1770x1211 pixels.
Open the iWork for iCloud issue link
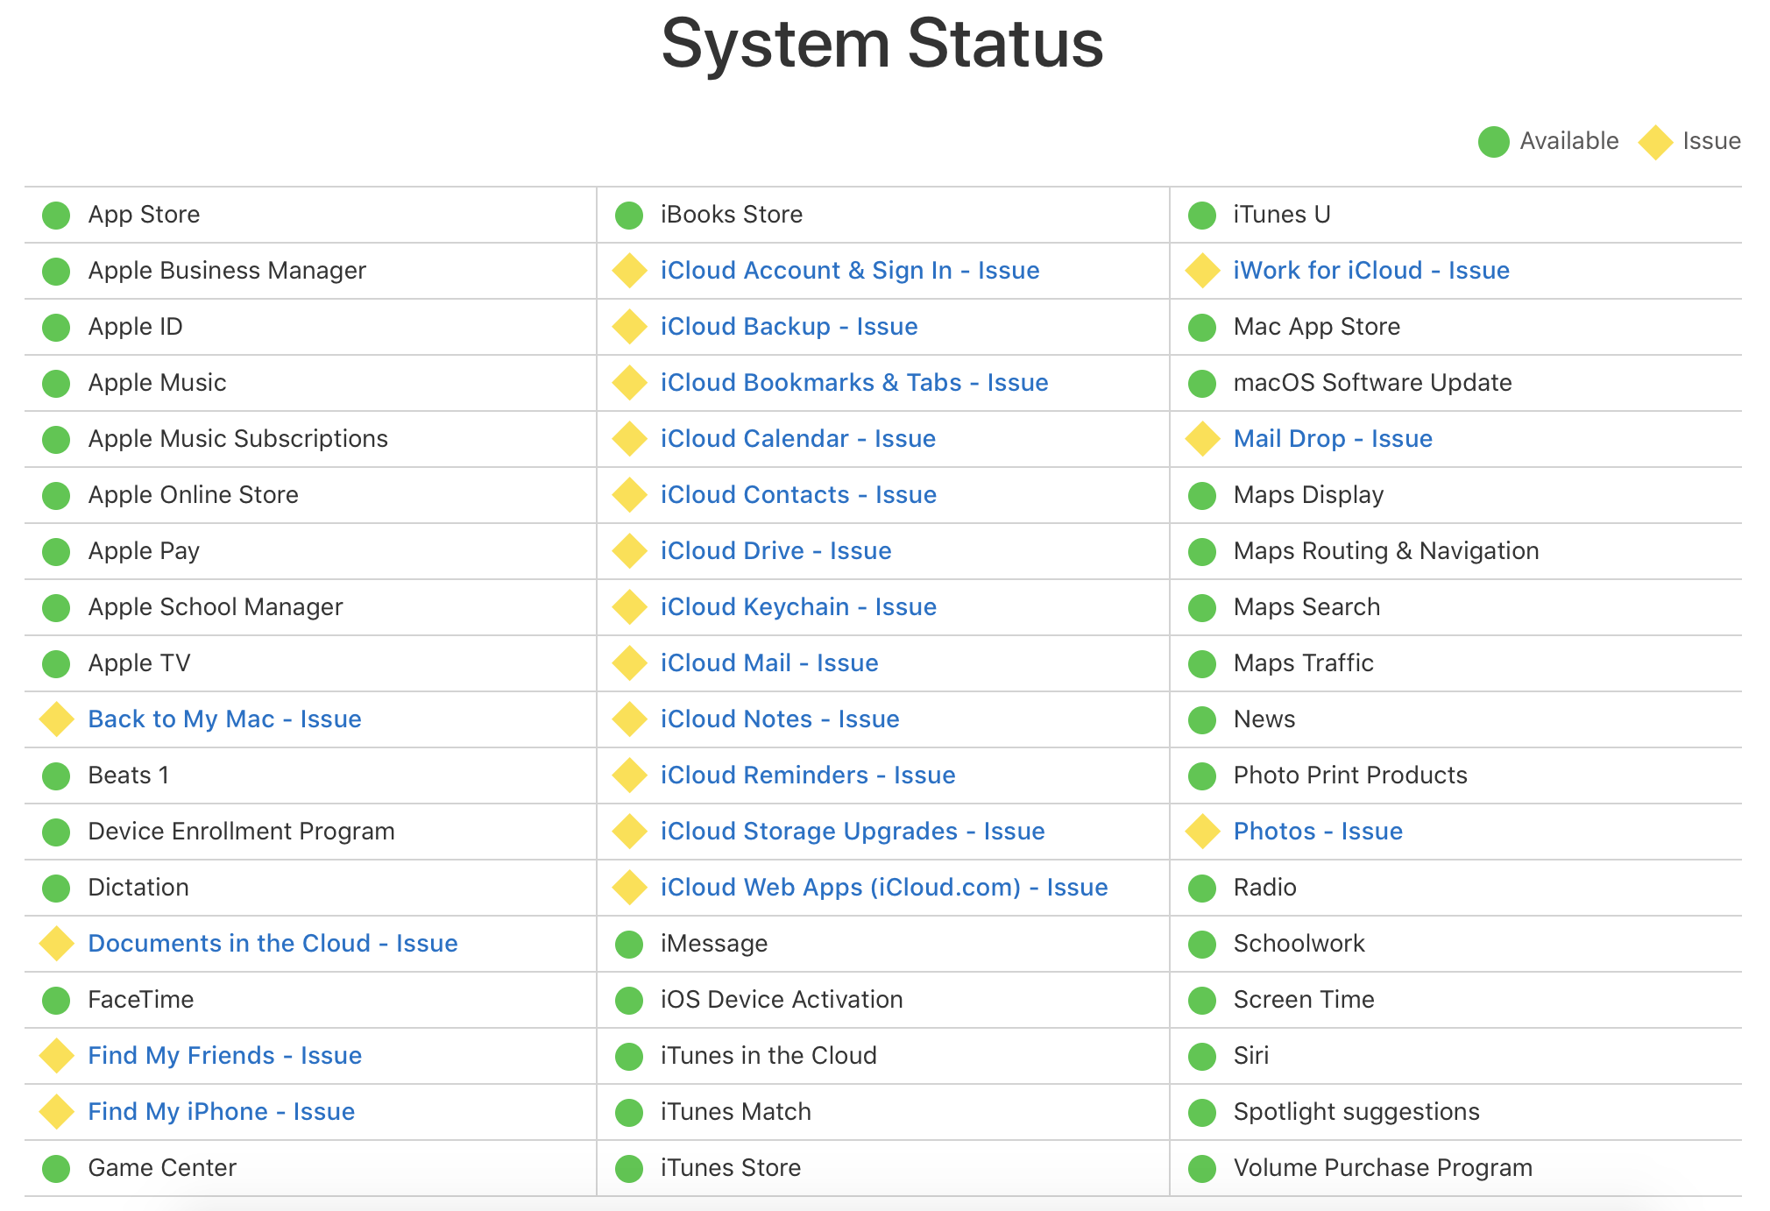click(1370, 270)
